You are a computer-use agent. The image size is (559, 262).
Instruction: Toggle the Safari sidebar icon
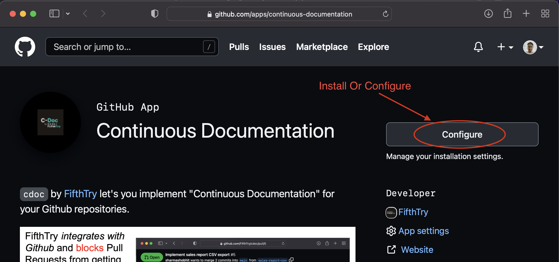tap(54, 14)
